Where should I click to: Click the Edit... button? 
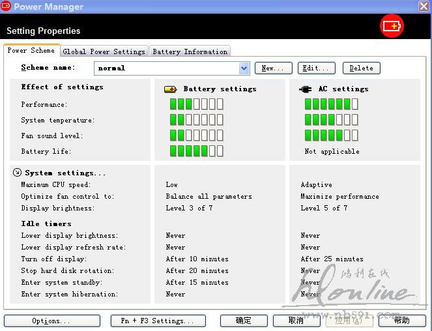point(317,68)
